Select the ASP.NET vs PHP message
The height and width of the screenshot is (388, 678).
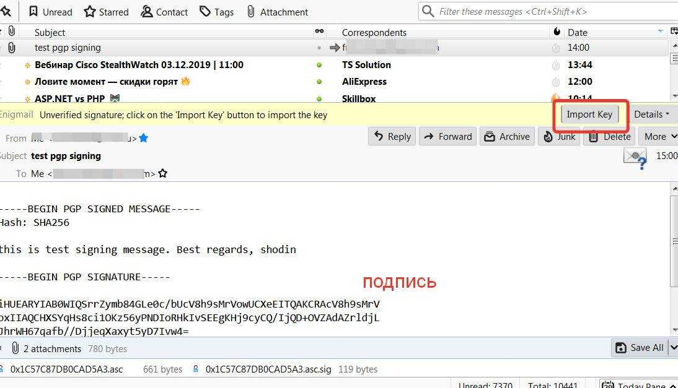click(x=77, y=98)
